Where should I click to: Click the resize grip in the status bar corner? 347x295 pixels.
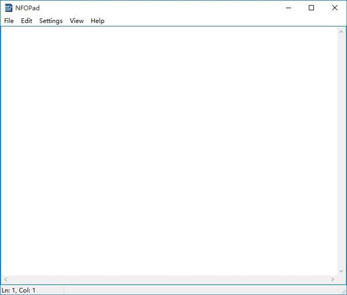(343, 291)
